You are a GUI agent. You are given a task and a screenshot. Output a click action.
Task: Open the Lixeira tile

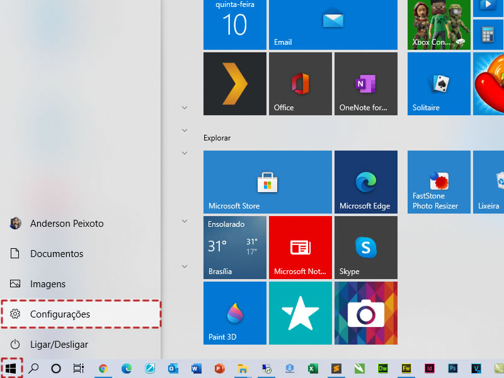[489, 182]
